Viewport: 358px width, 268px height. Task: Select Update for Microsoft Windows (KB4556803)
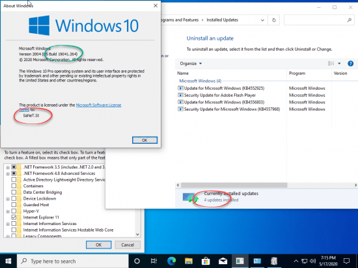pyautogui.click(x=224, y=102)
